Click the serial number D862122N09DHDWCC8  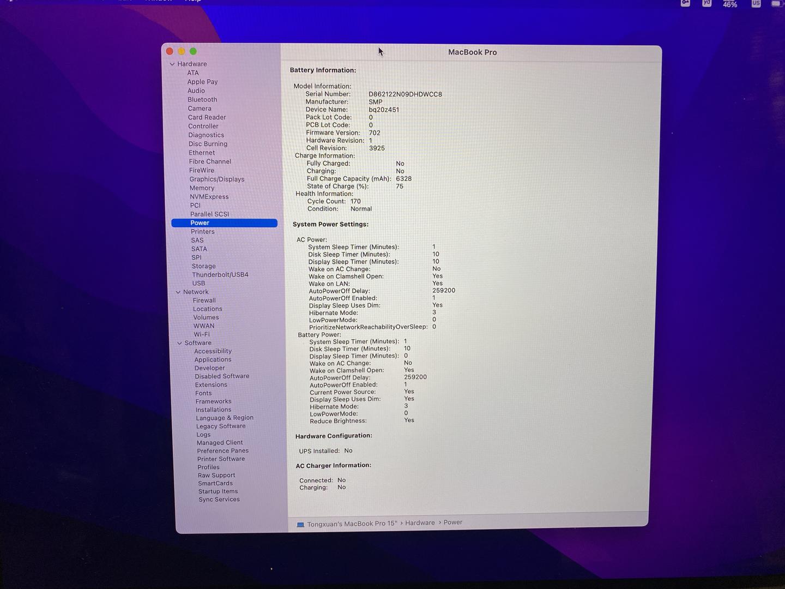coord(405,94)
